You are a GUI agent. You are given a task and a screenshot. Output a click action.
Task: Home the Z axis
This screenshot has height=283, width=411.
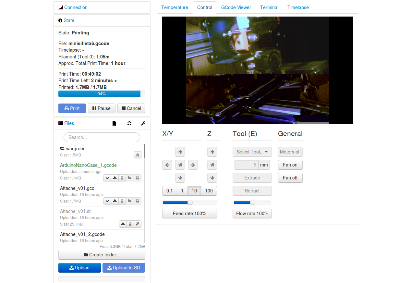pyautogui.click(x=212, y=165)
